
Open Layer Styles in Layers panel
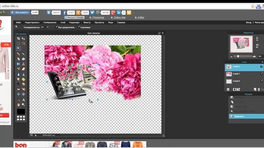point(238,90)
